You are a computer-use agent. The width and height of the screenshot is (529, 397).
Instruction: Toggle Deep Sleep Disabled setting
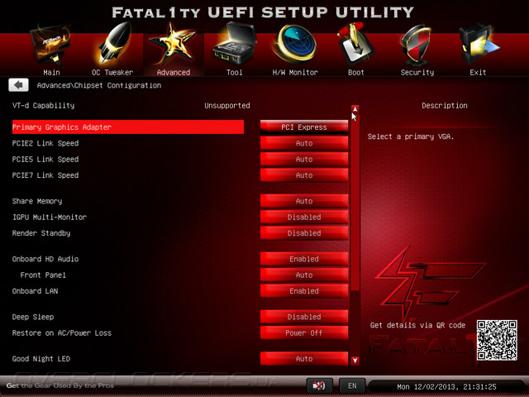click(304, 317)
